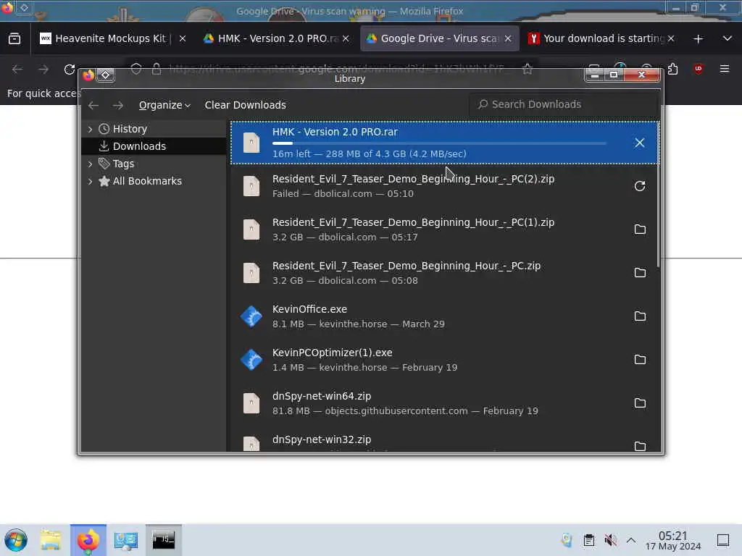This screenshot has width=742, height=556.
Task: Open containing folder for dnSpy-net-win32.zip
Action: (x=640, y=446)
